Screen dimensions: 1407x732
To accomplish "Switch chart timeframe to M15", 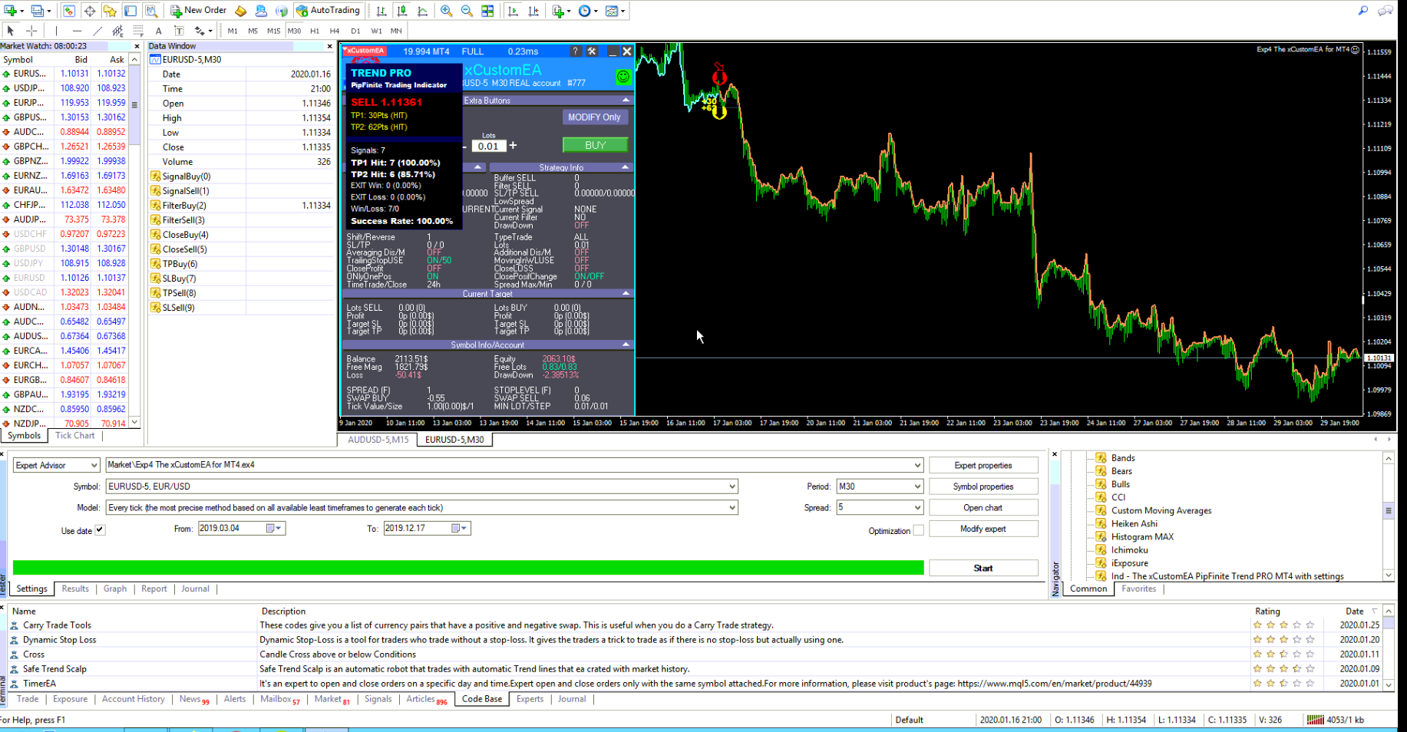I will (x=273, y=31).
